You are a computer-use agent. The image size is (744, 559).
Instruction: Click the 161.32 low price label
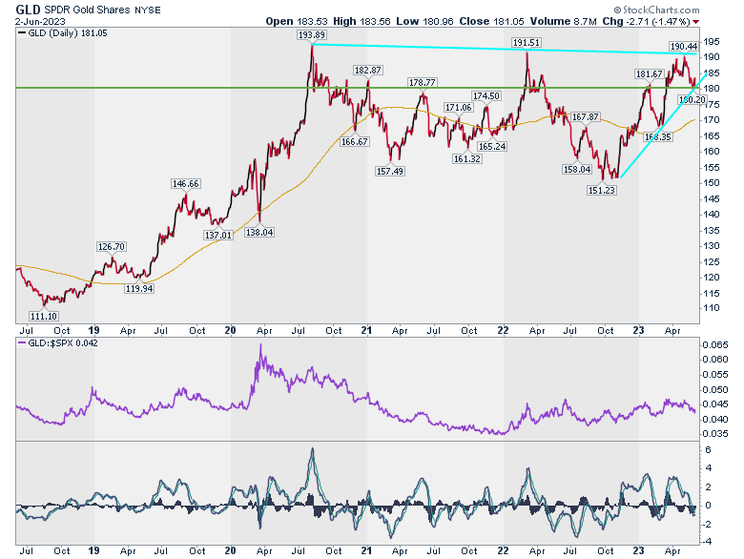467,158
